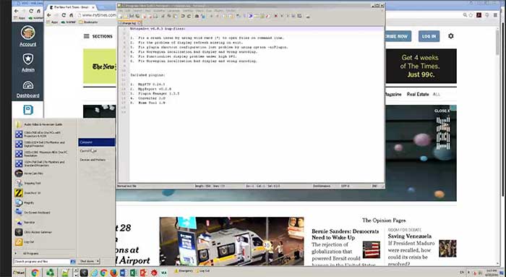
Task: Click the Replace icon in Notepad++ toolbar
Action: [x=203, y=16]
